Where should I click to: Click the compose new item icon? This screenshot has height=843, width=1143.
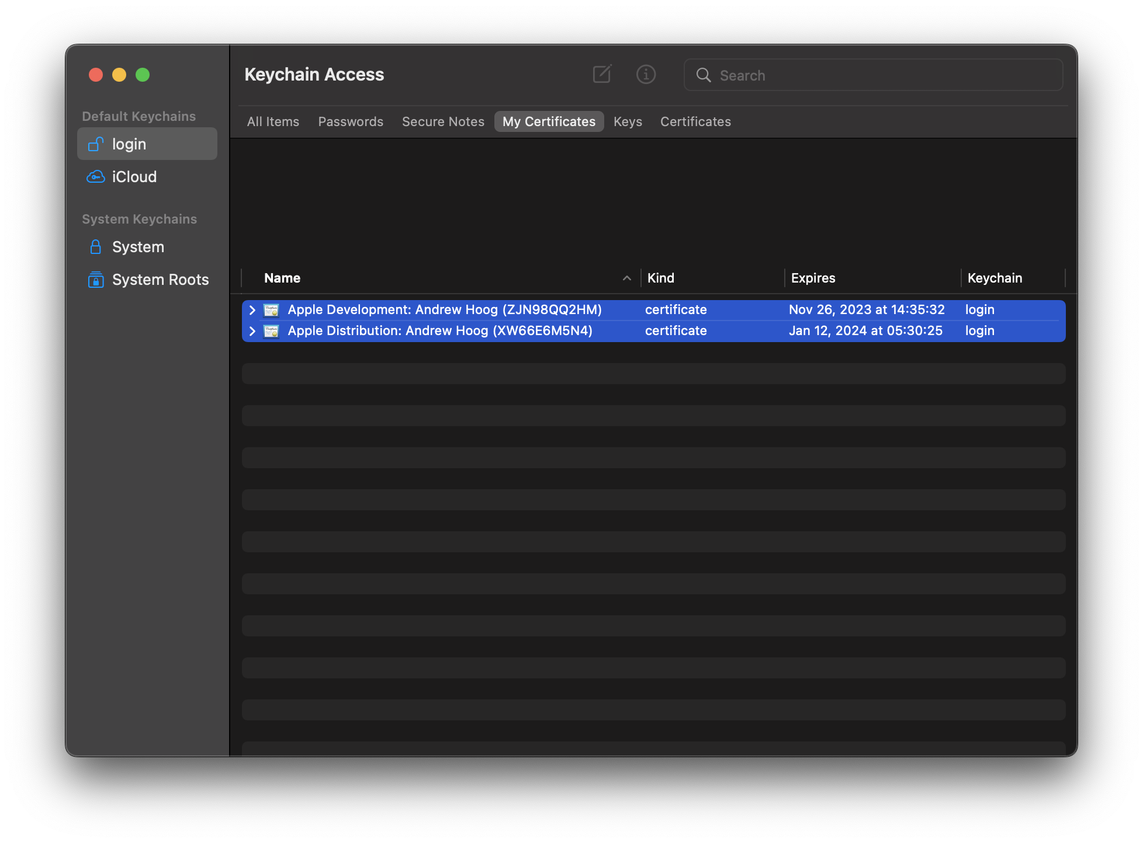[602, 74]
